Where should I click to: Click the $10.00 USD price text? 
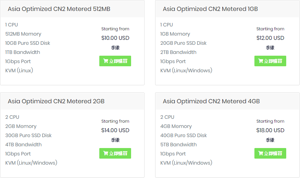pyautogui.click(x=115, y=38)
